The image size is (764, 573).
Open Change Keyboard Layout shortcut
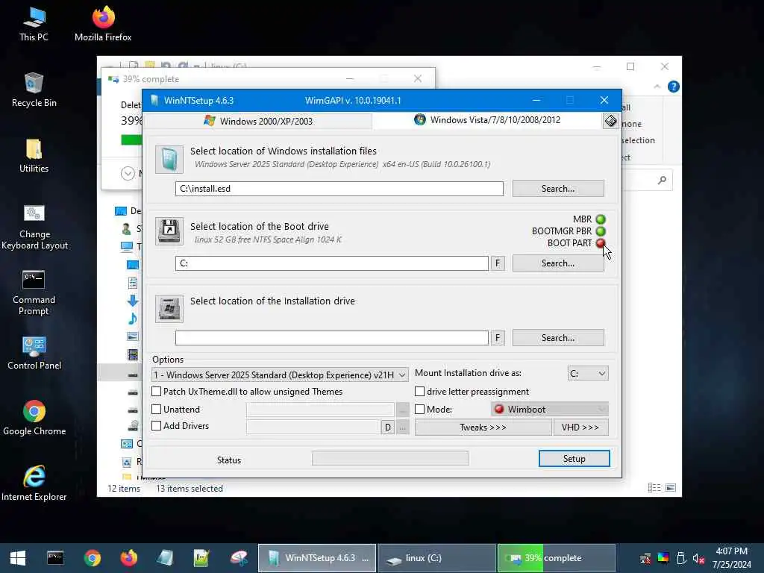34,227
